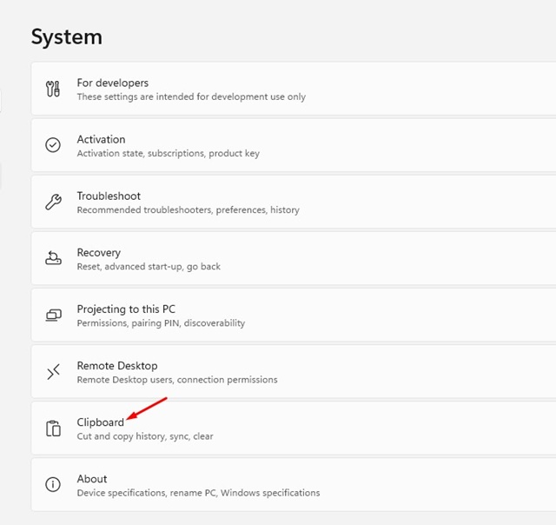Viewport: 556px width, 525px height.
Task: Open Recovery options
Action: 98,253
